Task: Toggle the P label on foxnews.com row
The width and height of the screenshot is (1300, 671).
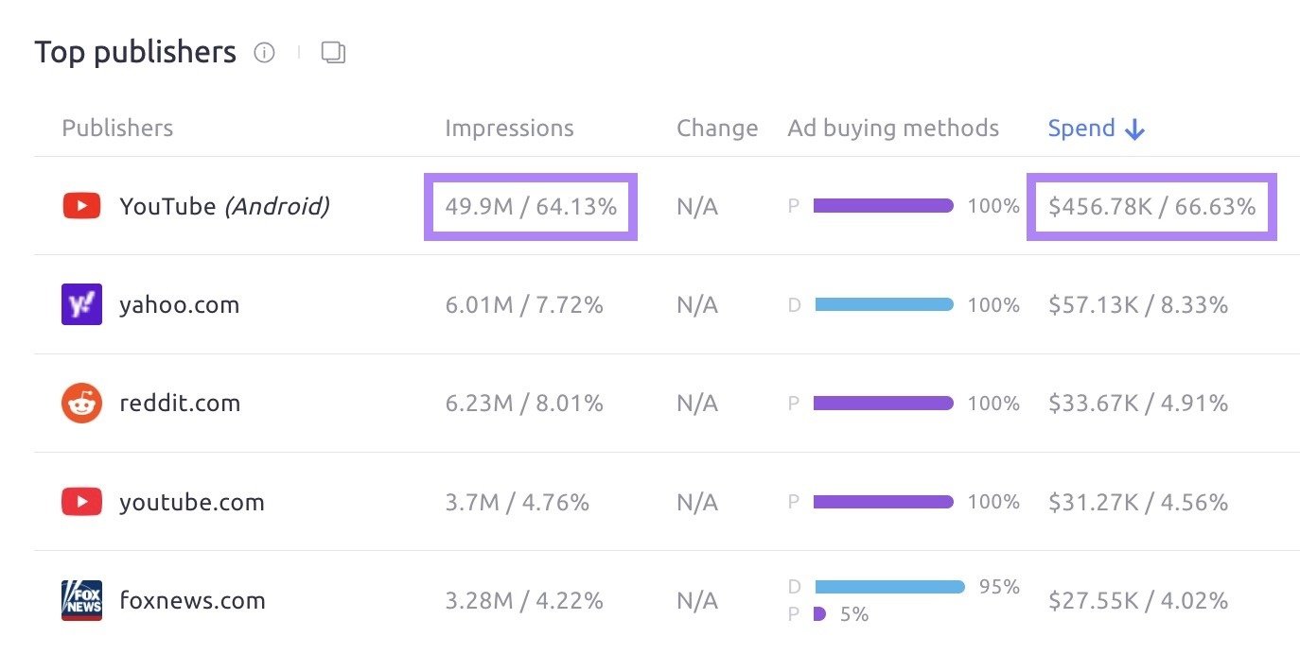Action: pos(796,614)
